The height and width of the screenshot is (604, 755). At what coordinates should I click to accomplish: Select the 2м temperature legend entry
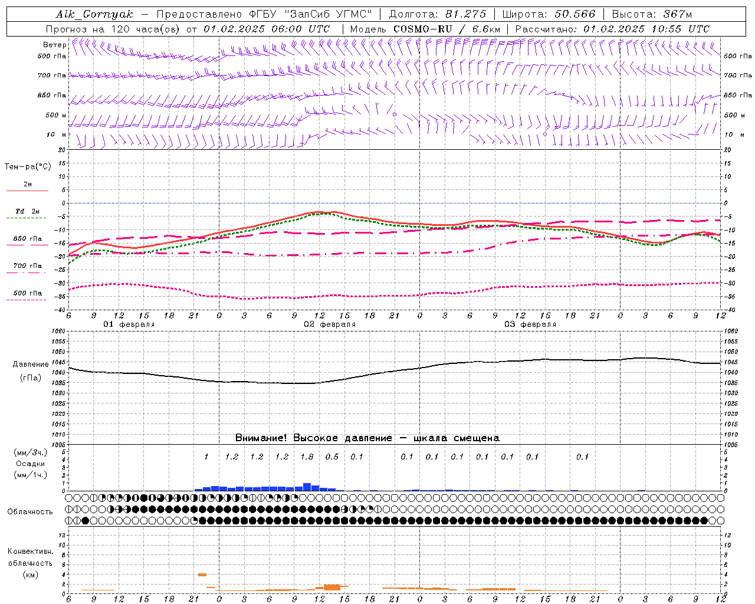[x=28, y=185]
